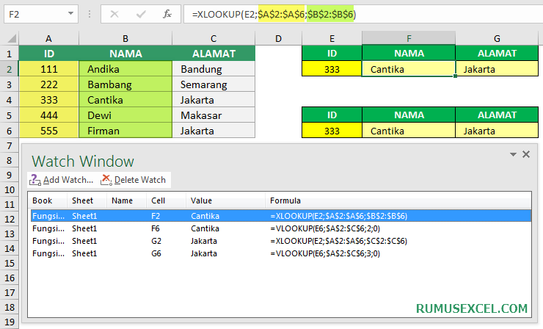The height and width of the screenshot is (329, 543).
Task: Click cell B3 containing Bambang
Action: click(125, 84)
